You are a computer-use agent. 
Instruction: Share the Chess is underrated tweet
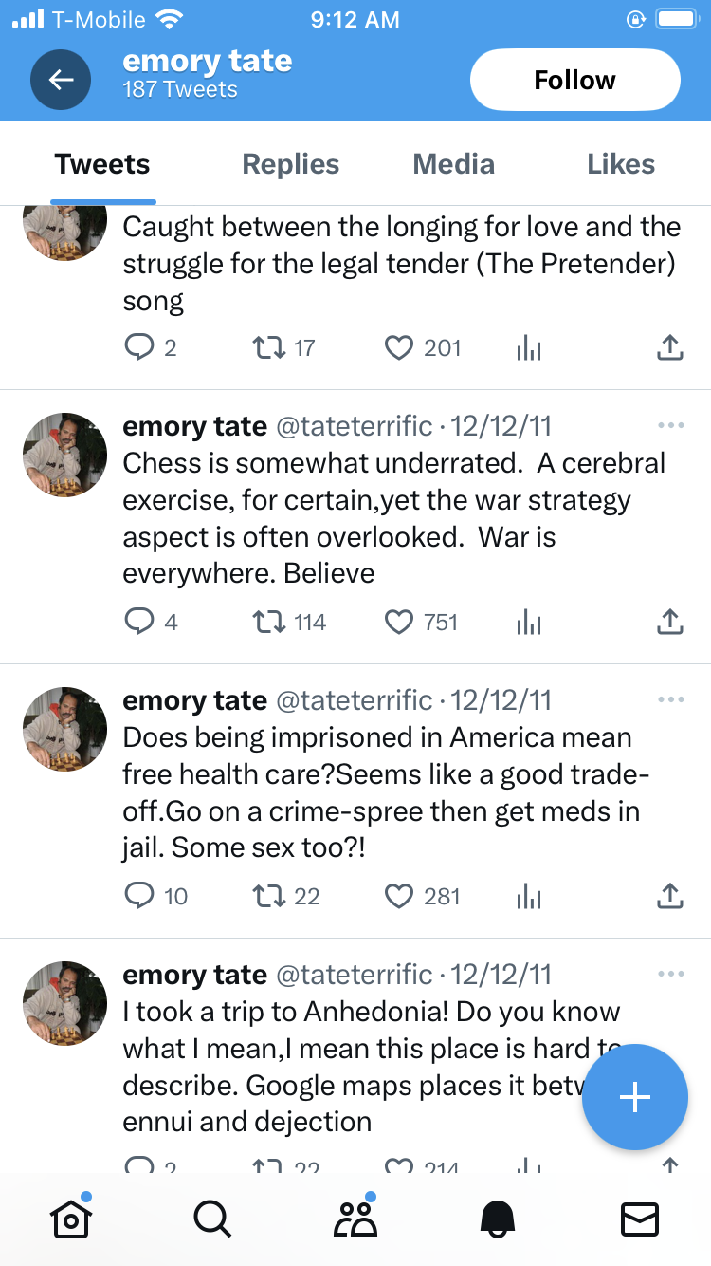[669, 623]
